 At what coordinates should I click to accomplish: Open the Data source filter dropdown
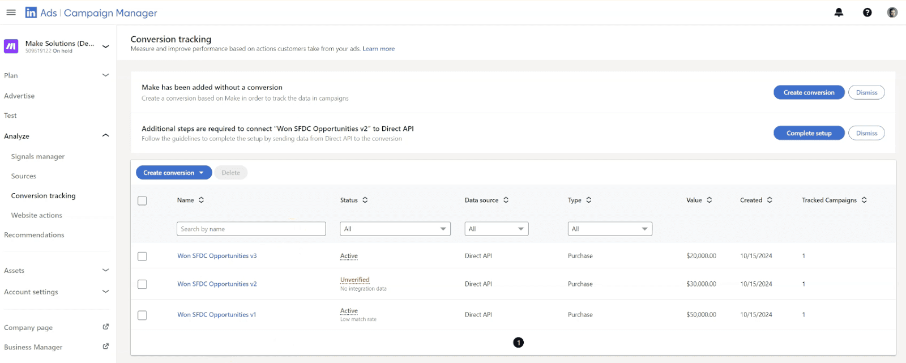click(497, 229)
